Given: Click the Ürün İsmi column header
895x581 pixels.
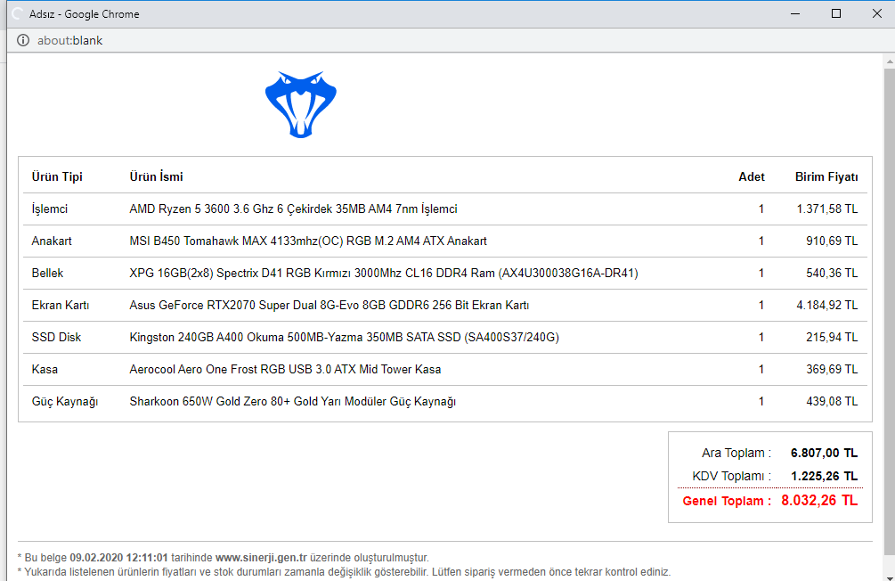Looking at the screenshot, I should pos(156,176).
